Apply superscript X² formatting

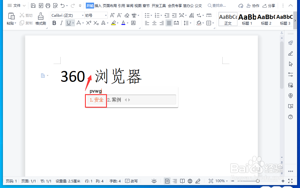click(x=88, y=23)
